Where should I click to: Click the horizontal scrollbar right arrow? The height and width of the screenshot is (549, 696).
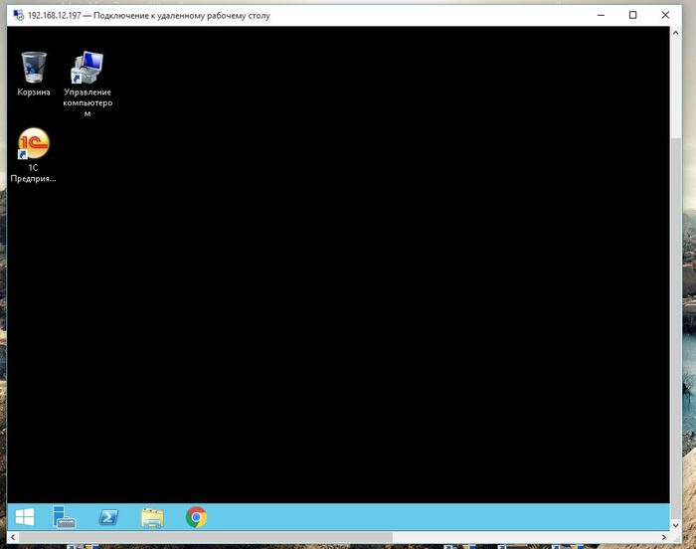tap(664, 537)
